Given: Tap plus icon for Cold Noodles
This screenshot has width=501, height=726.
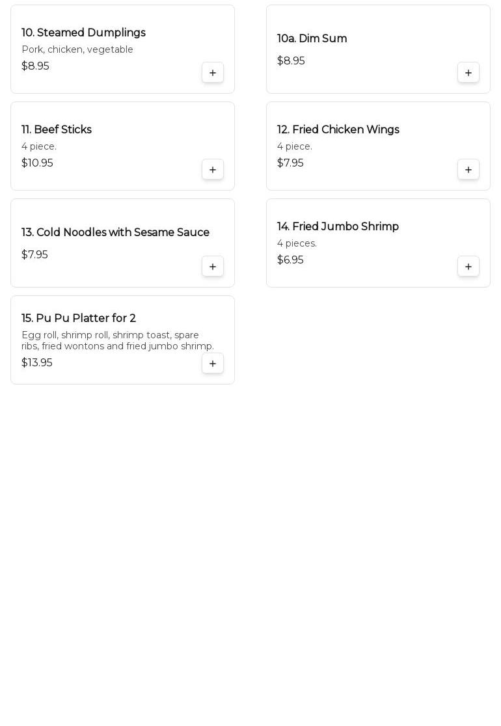Looking at the screenshot, I should [x=213, y=267].
